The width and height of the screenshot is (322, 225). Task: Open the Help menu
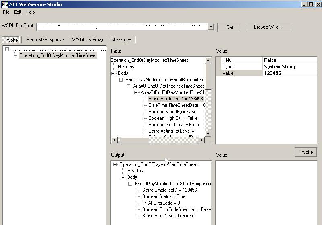[x=31, y=12]
